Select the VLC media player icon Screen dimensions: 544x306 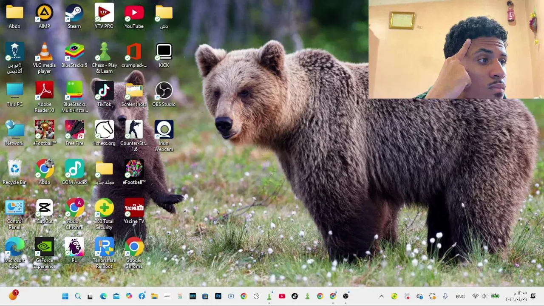(x=44, y=58)
